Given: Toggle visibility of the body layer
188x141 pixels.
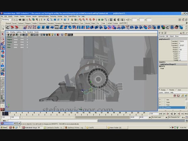Looking at the screenshot, I should [160, 102].
